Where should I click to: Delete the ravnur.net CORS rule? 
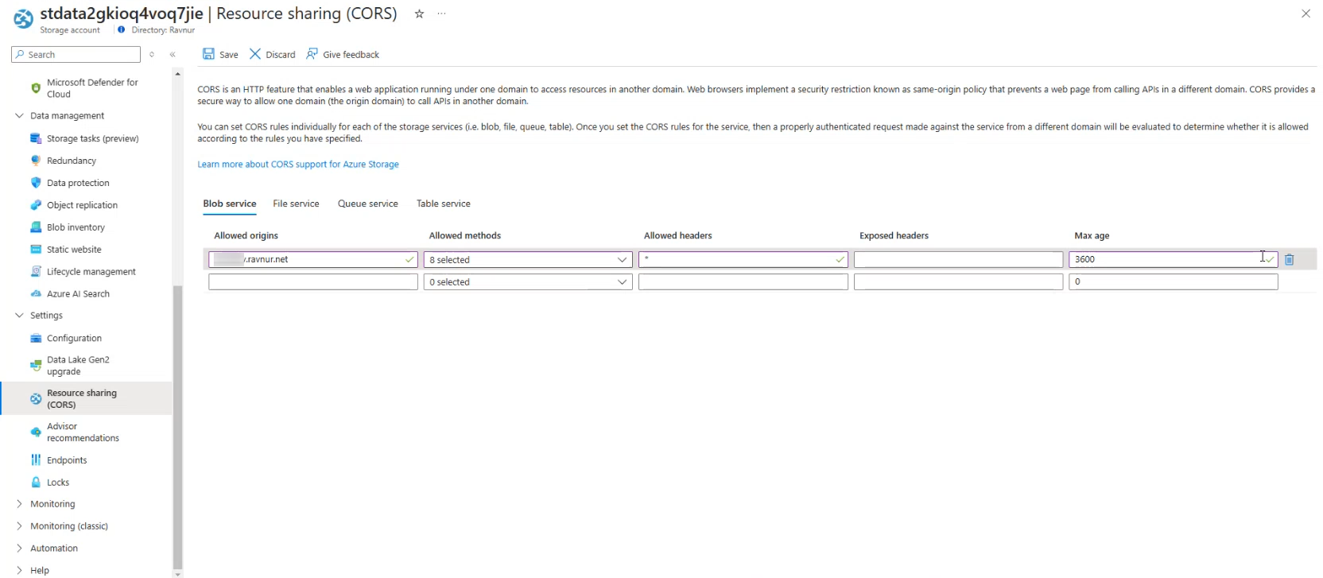pyautogui.click(x=1290, y=259)
